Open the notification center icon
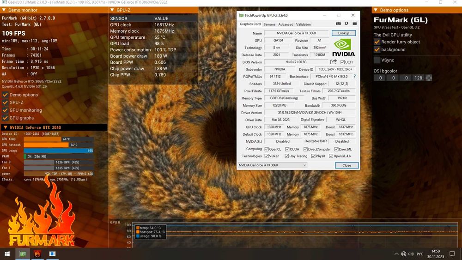The height and width of the screenshot is (260, 462). point(452,254)
